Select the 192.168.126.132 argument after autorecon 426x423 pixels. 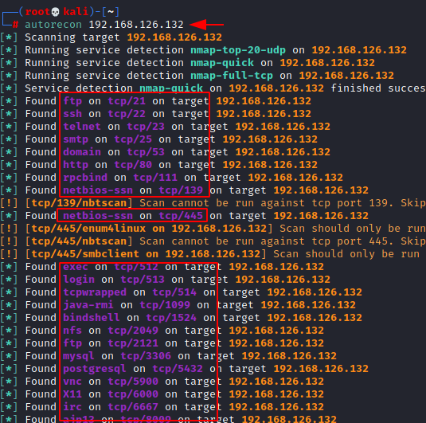pos(136,25)
